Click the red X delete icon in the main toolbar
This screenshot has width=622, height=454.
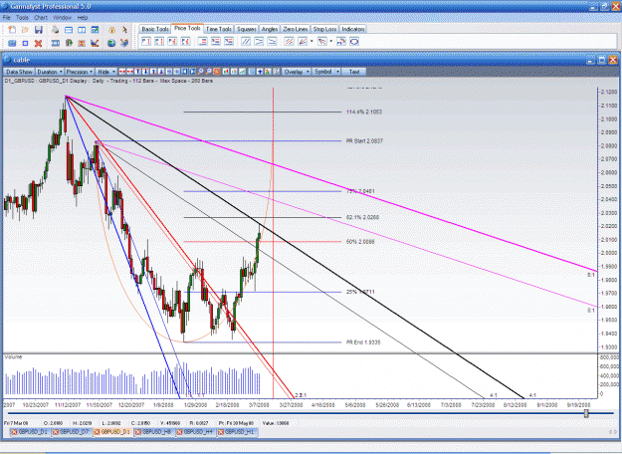point(38,43)
